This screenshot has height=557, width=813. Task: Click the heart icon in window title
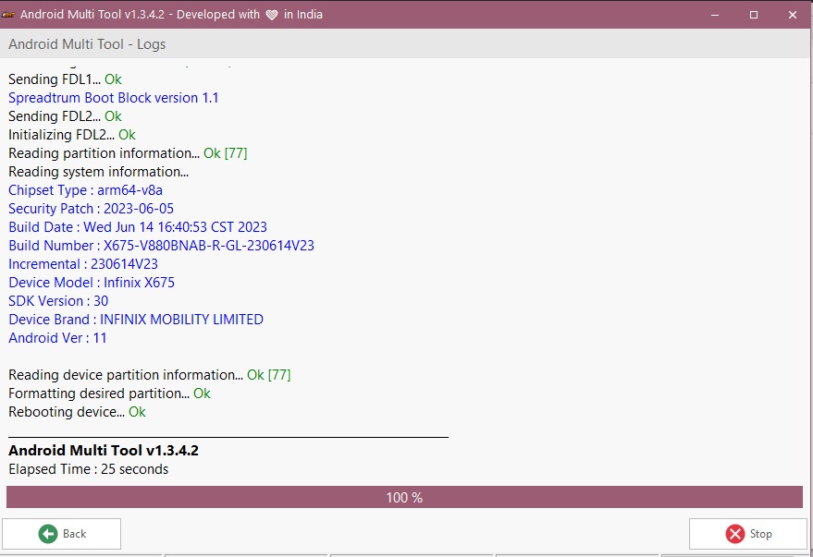tap(271, 15)
